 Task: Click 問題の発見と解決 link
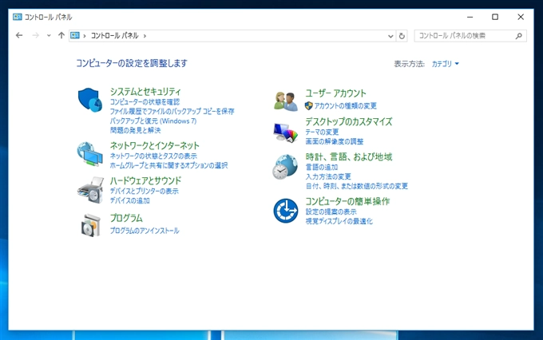[136, 130]
